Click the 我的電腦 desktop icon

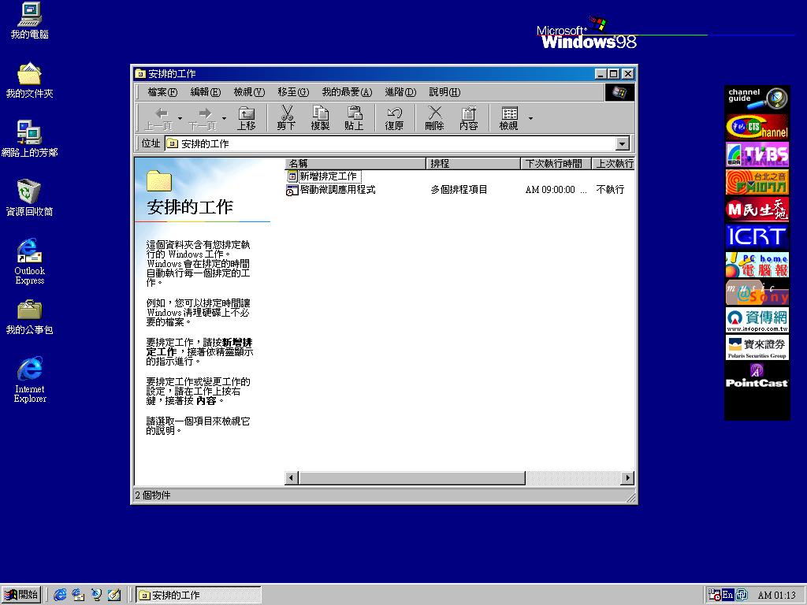pos(29,21)
